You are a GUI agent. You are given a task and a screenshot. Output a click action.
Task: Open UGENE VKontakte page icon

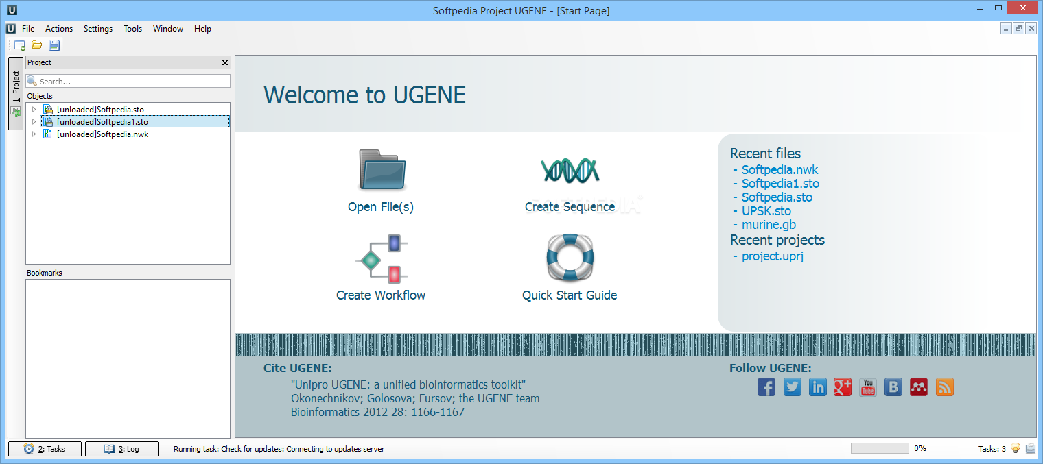click(x=893, y=387)
